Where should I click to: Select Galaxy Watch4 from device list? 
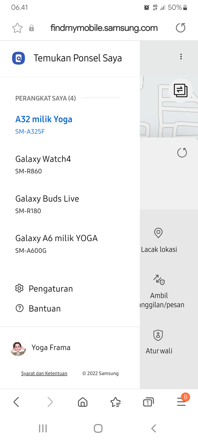[x=43, y=164]
